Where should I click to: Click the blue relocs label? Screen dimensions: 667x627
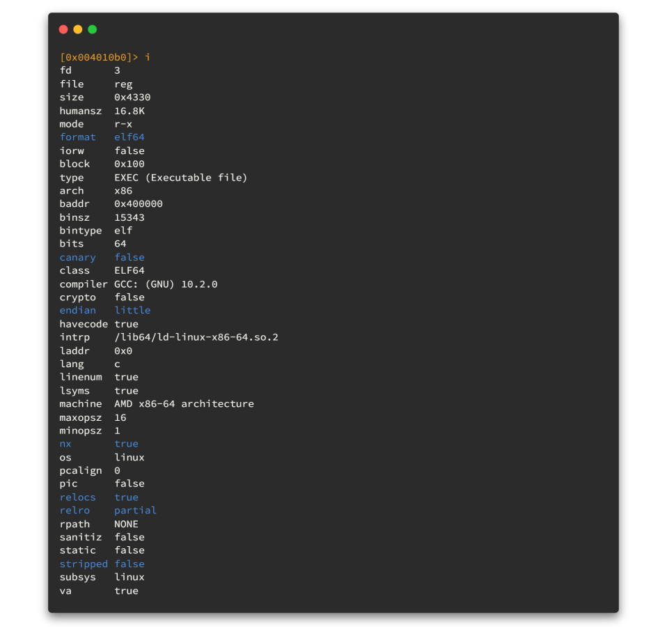(x=78, y=497)
